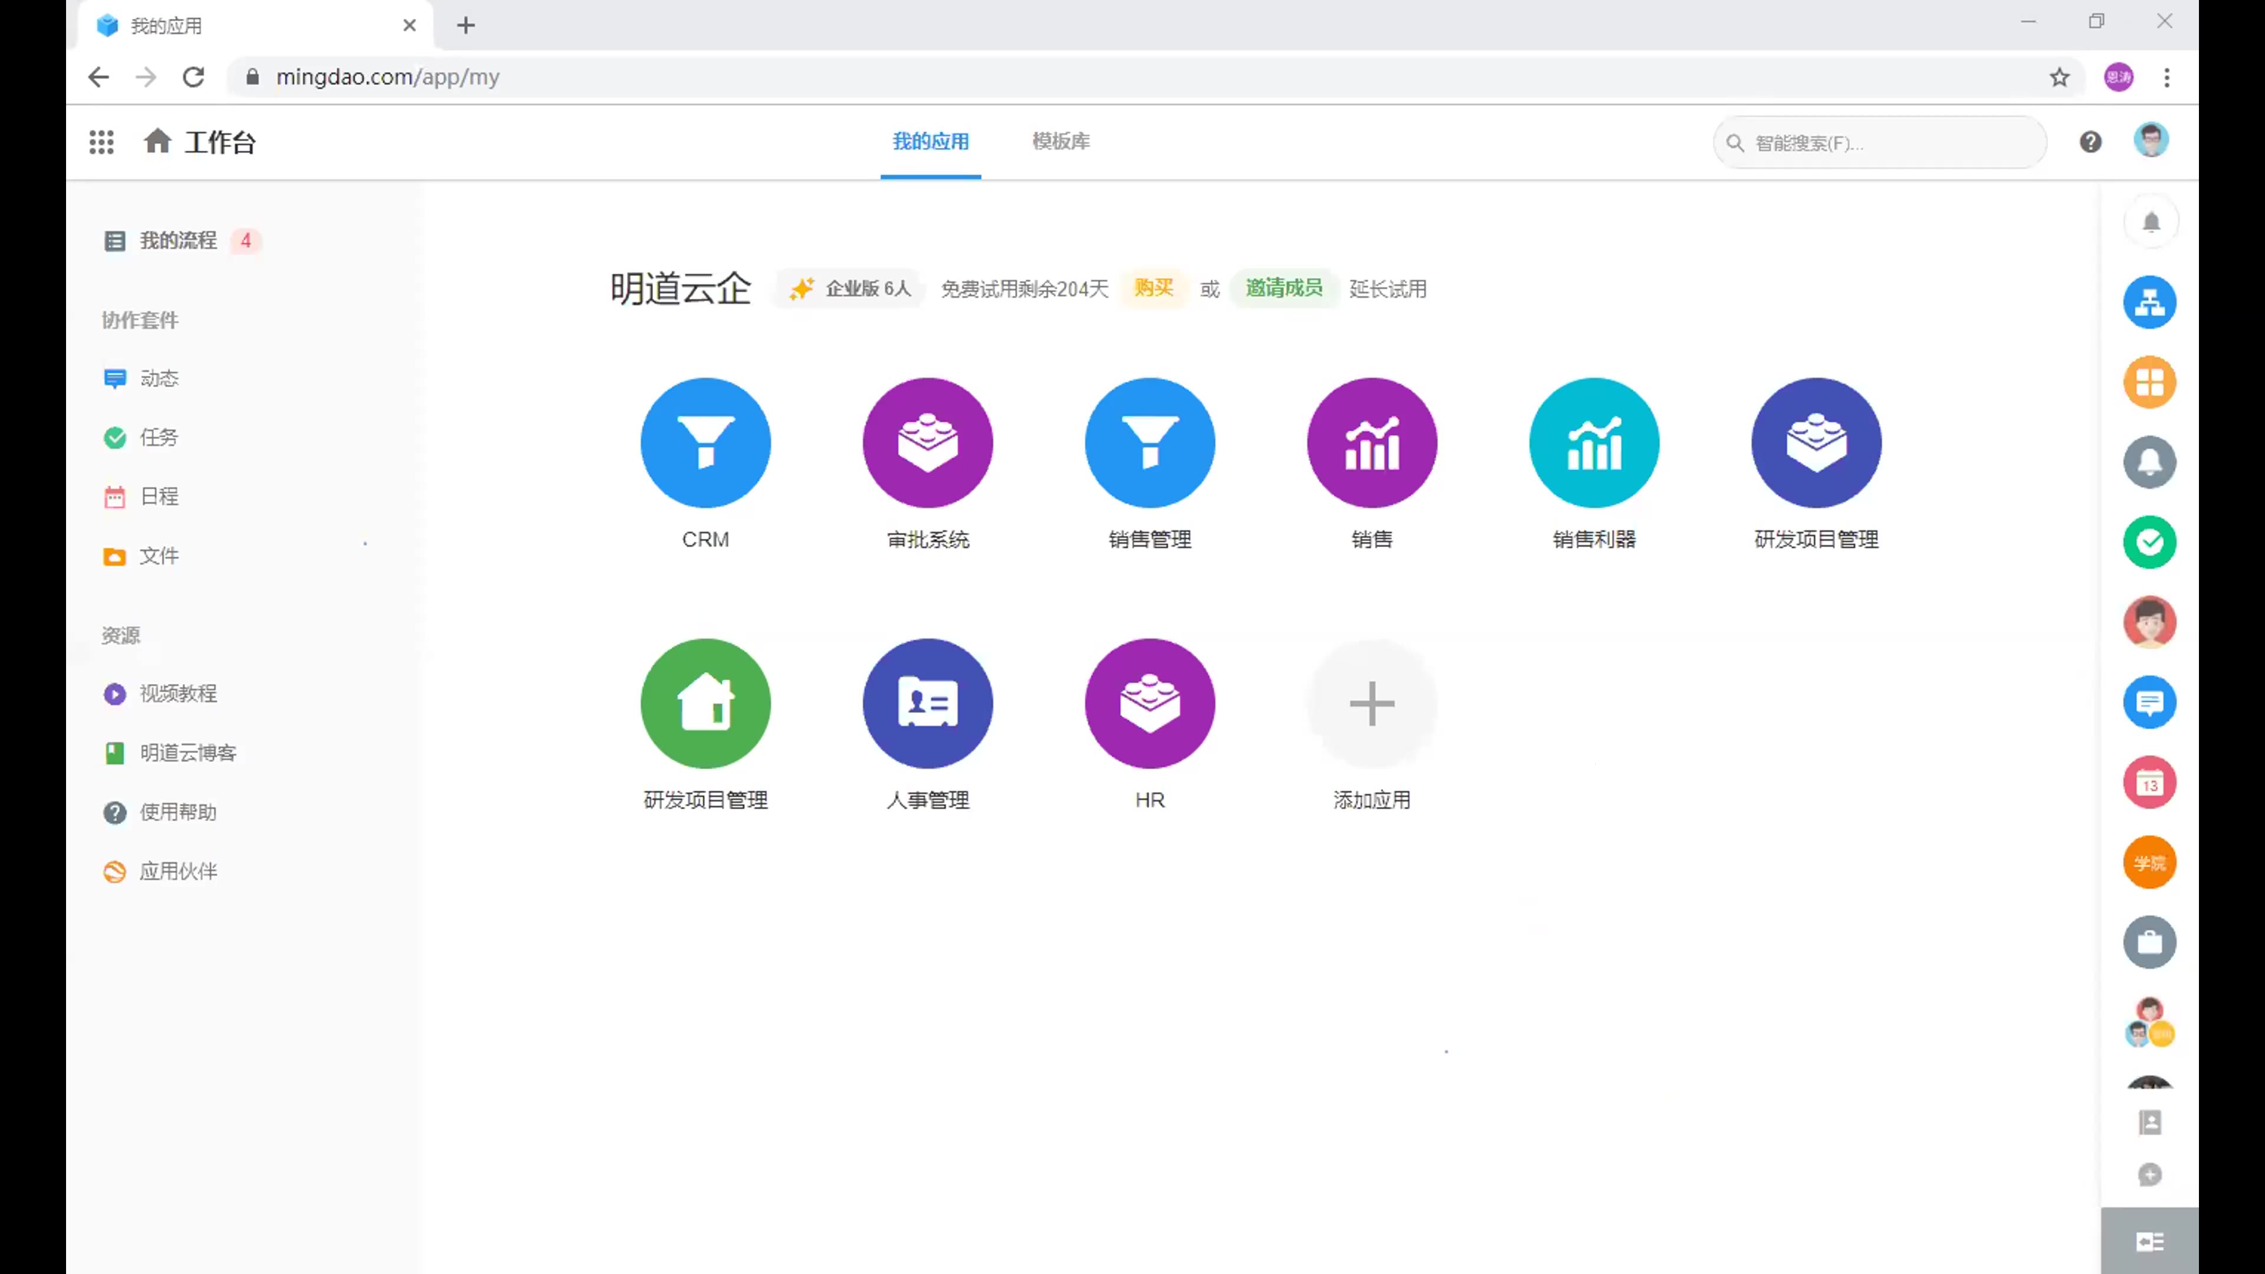Click the 添加应用 plus button
The height and width of the screenshot is (1274, 2265).
1371,704
